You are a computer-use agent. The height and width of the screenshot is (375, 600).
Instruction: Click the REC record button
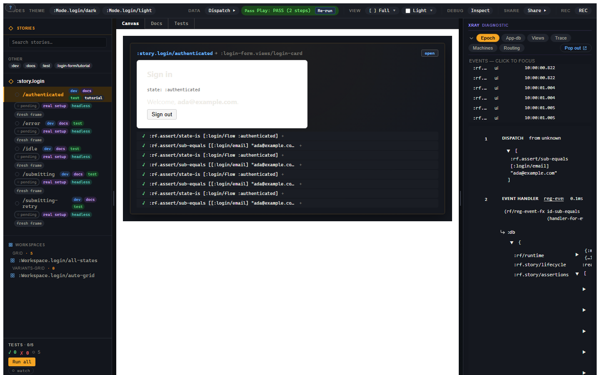(583, 11)
